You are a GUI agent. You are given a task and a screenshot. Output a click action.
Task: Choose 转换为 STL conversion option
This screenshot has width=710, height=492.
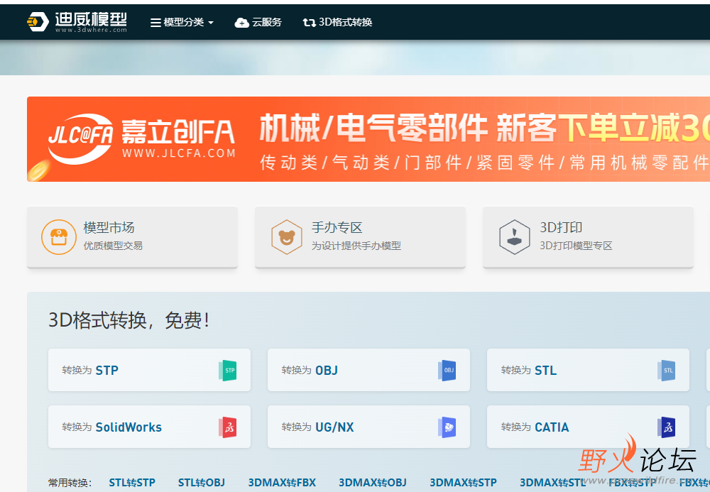point(588,370)
